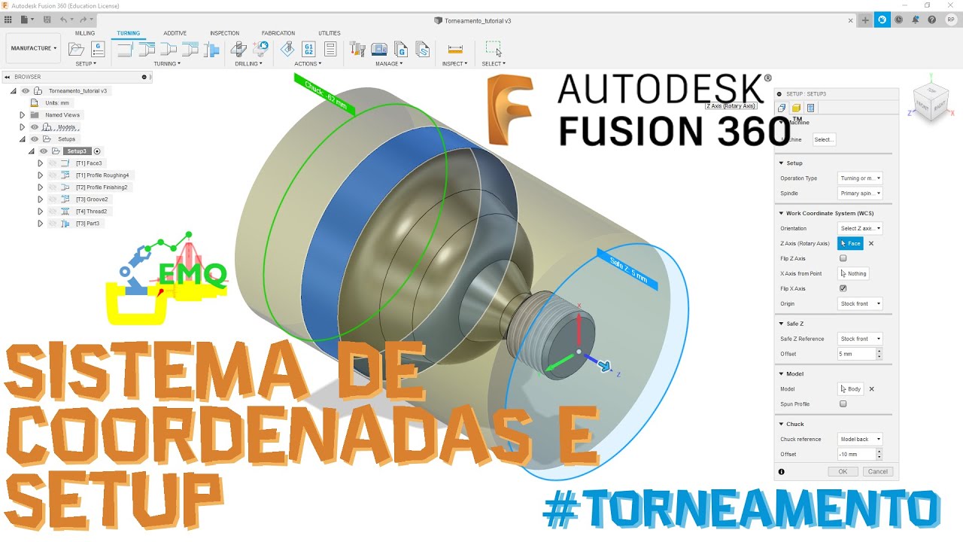The image size is (963, 542).
Task: Select the Turning Profile Roughing toolbar icon
Action: (x=147, y=49)
